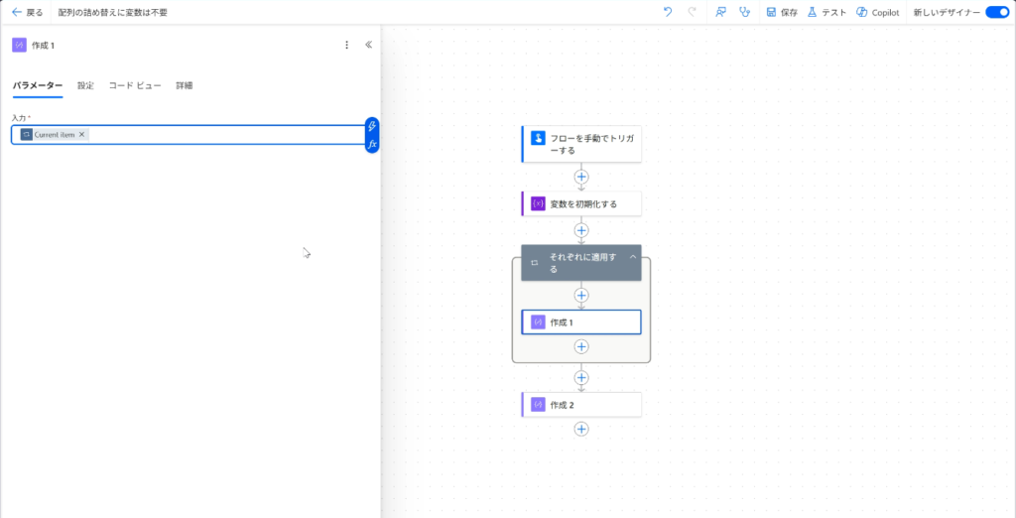The height and width of the screenshot is (518, 1016).
Task: Open the flow checker stethoscope icon
Action: [744, 12]
